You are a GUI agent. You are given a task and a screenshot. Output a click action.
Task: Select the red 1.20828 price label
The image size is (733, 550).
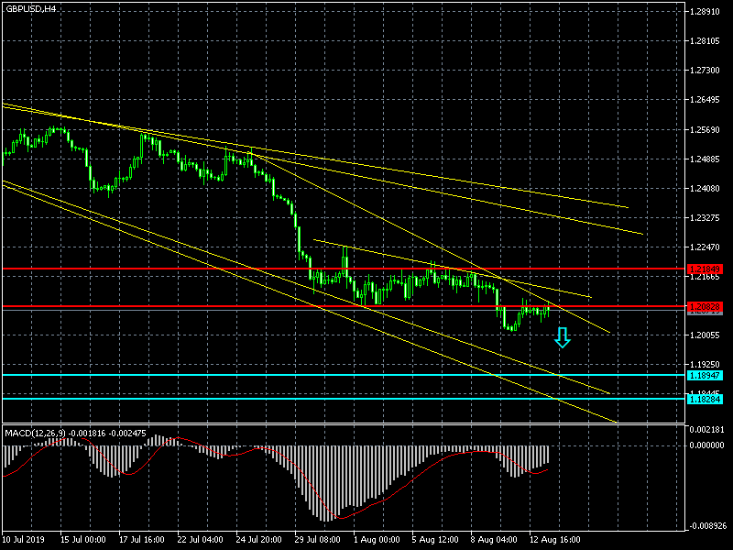(x=705, y=307)
